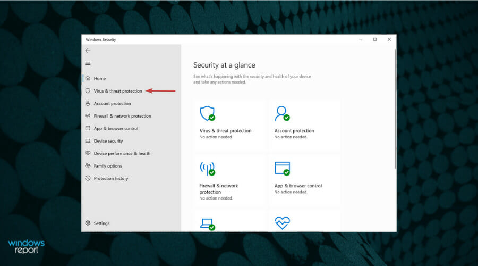Open Protection history in sidebar
This screenshot has width=478, height=266.
[x=111, y=178]
